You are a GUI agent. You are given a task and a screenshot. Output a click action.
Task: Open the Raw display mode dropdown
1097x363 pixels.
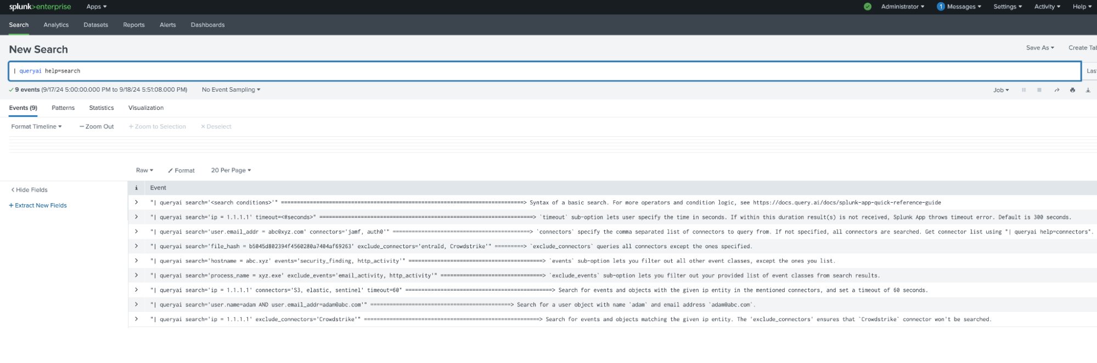pyautogui.click(x=144, y=170)
